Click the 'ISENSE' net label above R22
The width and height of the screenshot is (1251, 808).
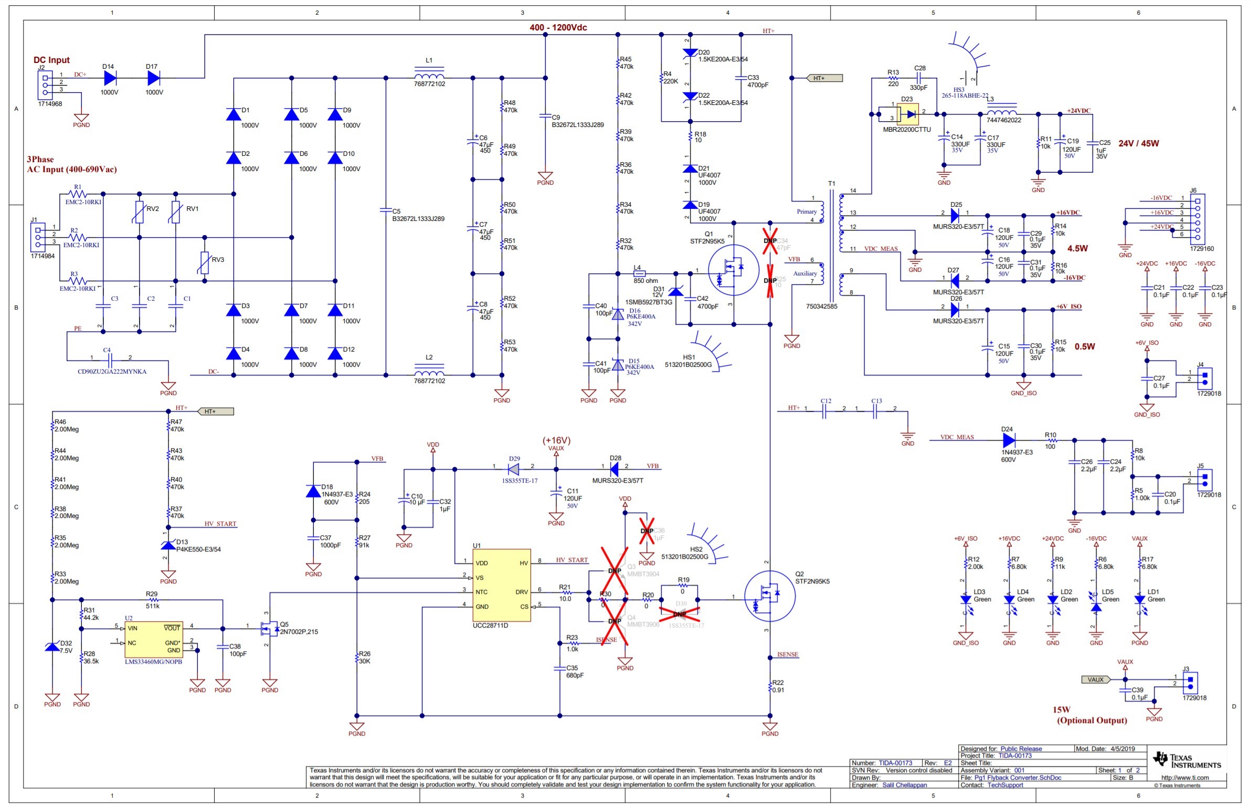point(788,654)
